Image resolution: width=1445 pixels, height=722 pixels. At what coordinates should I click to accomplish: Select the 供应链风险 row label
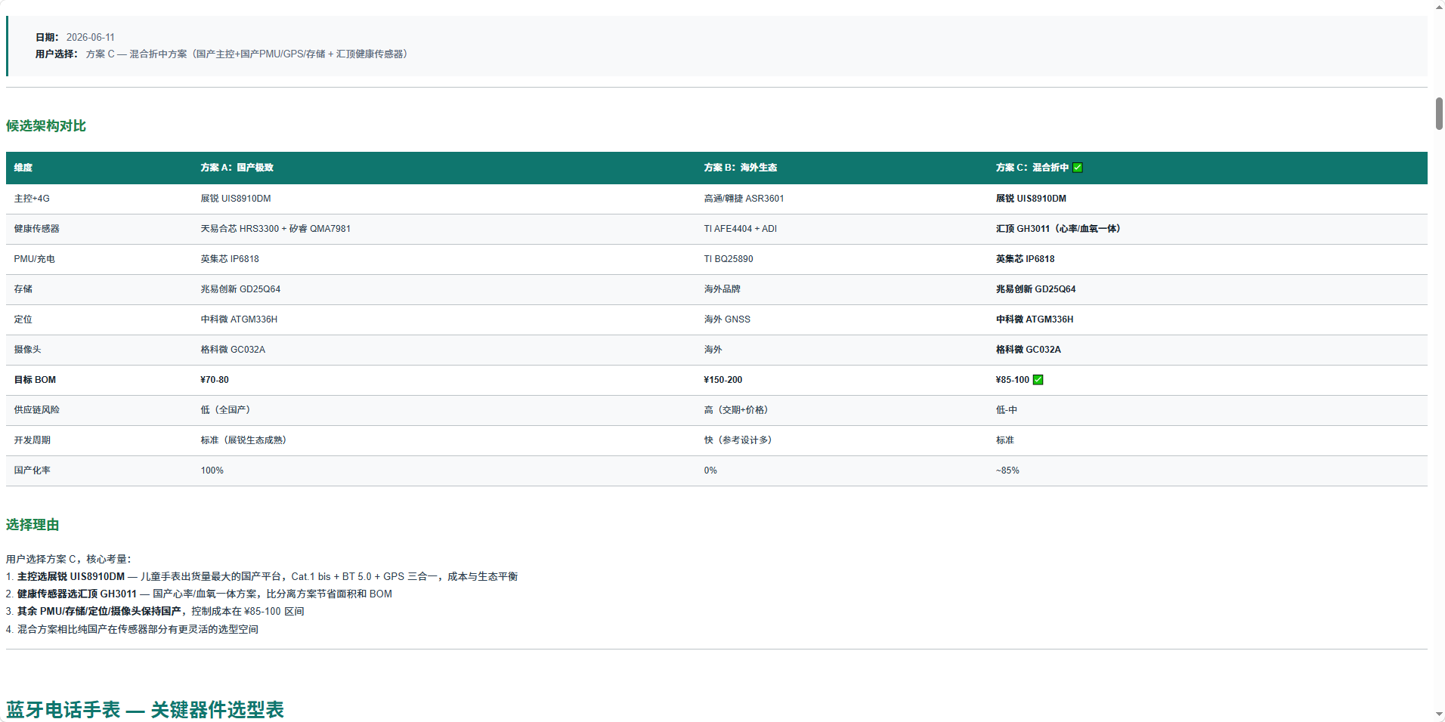[x=37, y=410]
